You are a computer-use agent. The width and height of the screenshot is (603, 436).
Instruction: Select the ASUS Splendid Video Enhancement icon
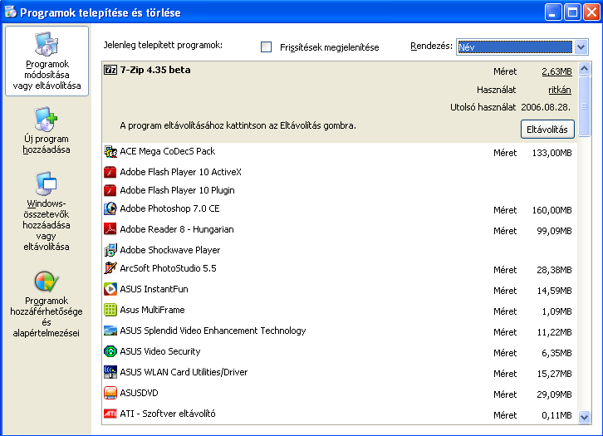pos(110,331)
